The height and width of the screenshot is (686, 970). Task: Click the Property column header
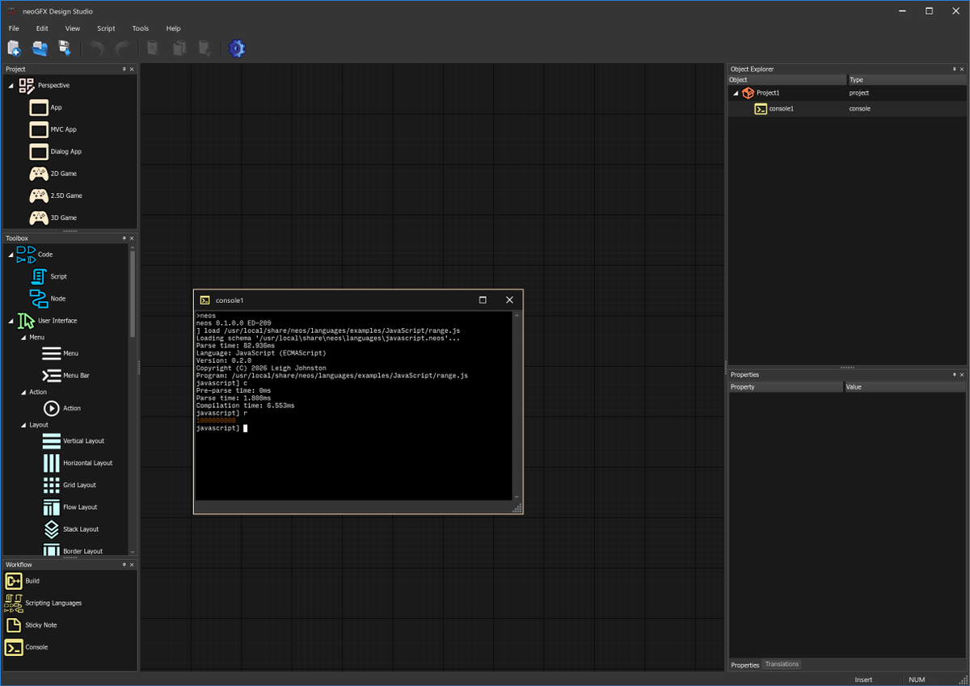[786, 387]
